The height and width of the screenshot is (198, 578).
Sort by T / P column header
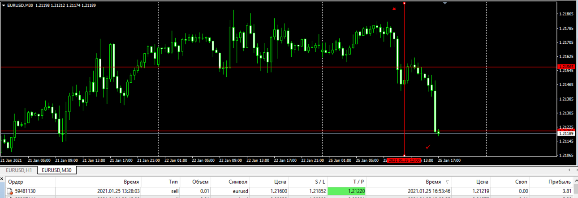[x=347, y=182]
